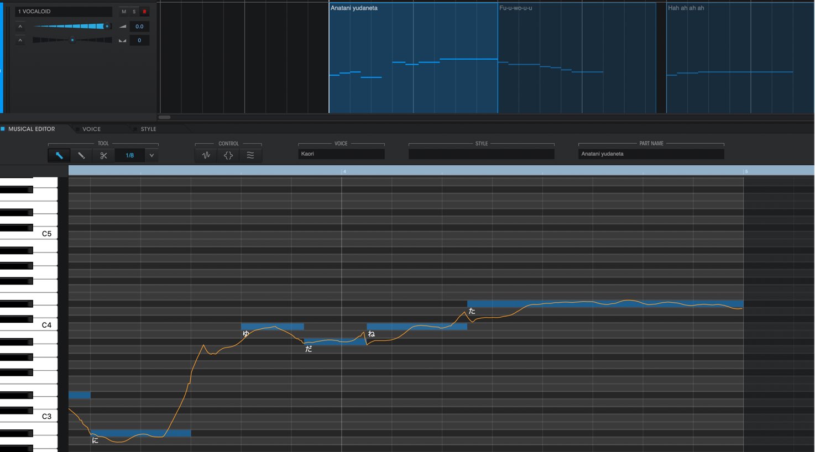Switch to the STYLE tab
Image resolution: width=815 pixels, height=452 pixels.
148,129
